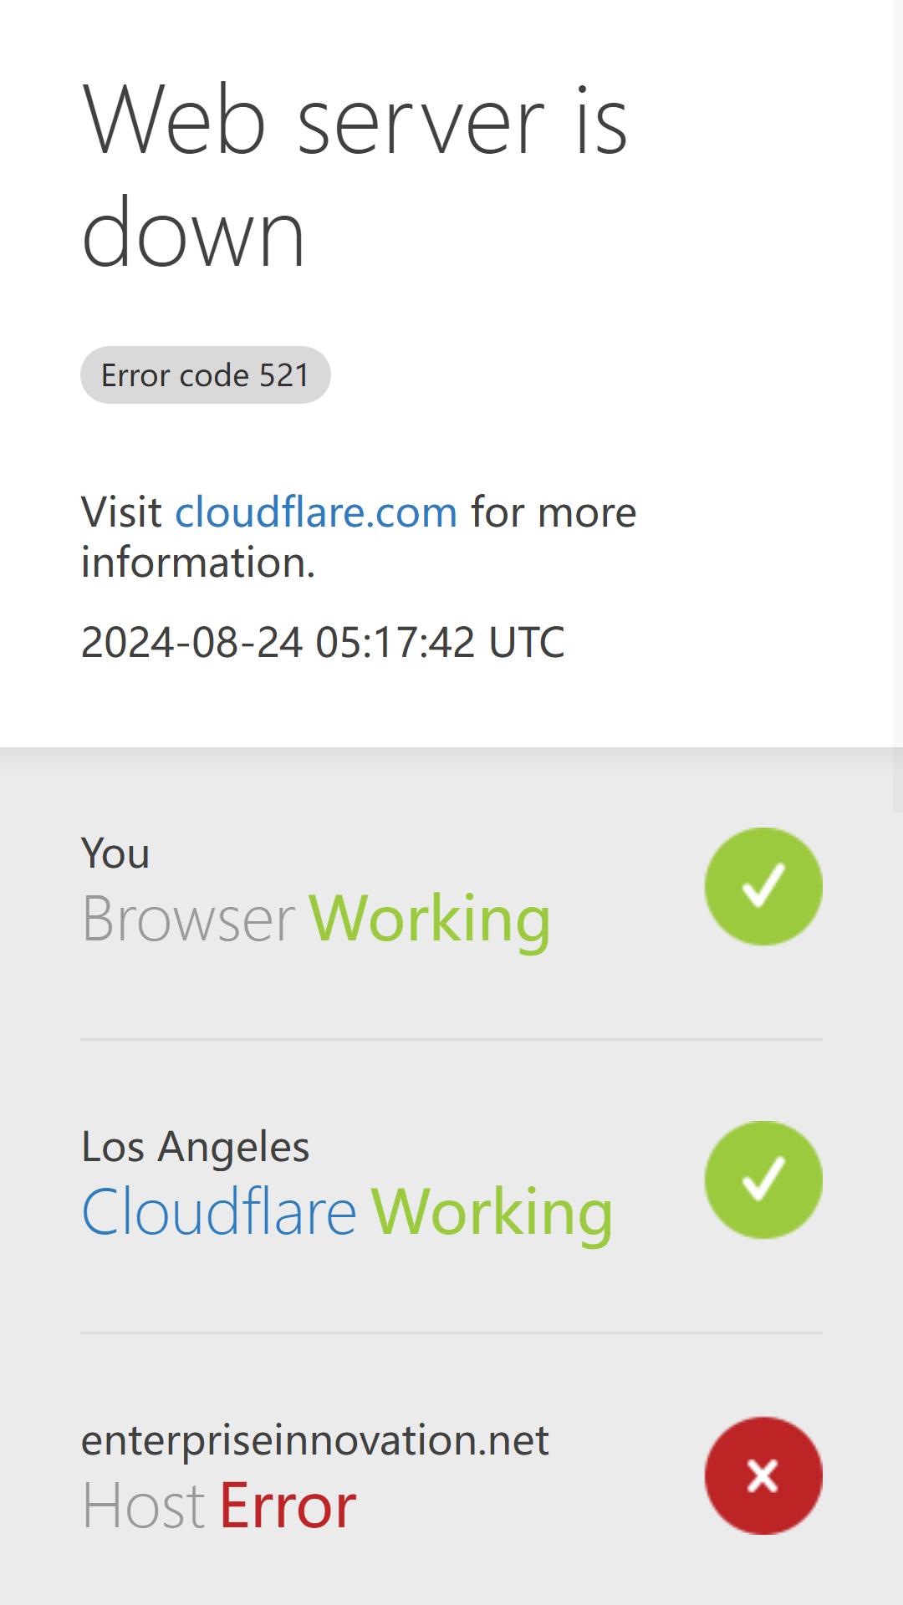Click the "Visit" word before the link
The image size is (903, 1605).
(121, 512)
